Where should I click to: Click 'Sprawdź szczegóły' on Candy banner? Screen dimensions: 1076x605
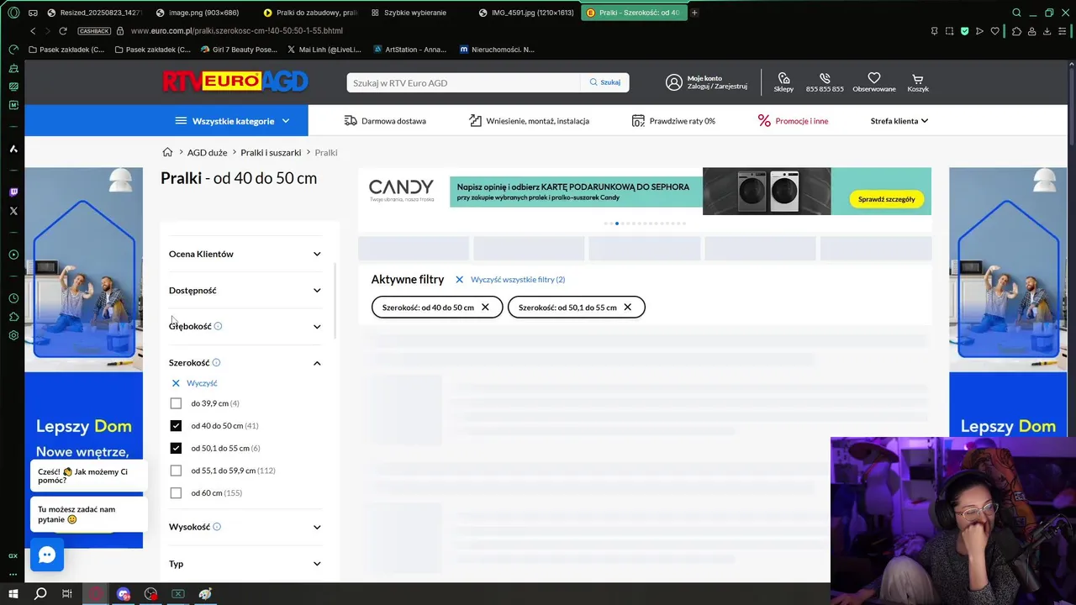click(887, 199)
